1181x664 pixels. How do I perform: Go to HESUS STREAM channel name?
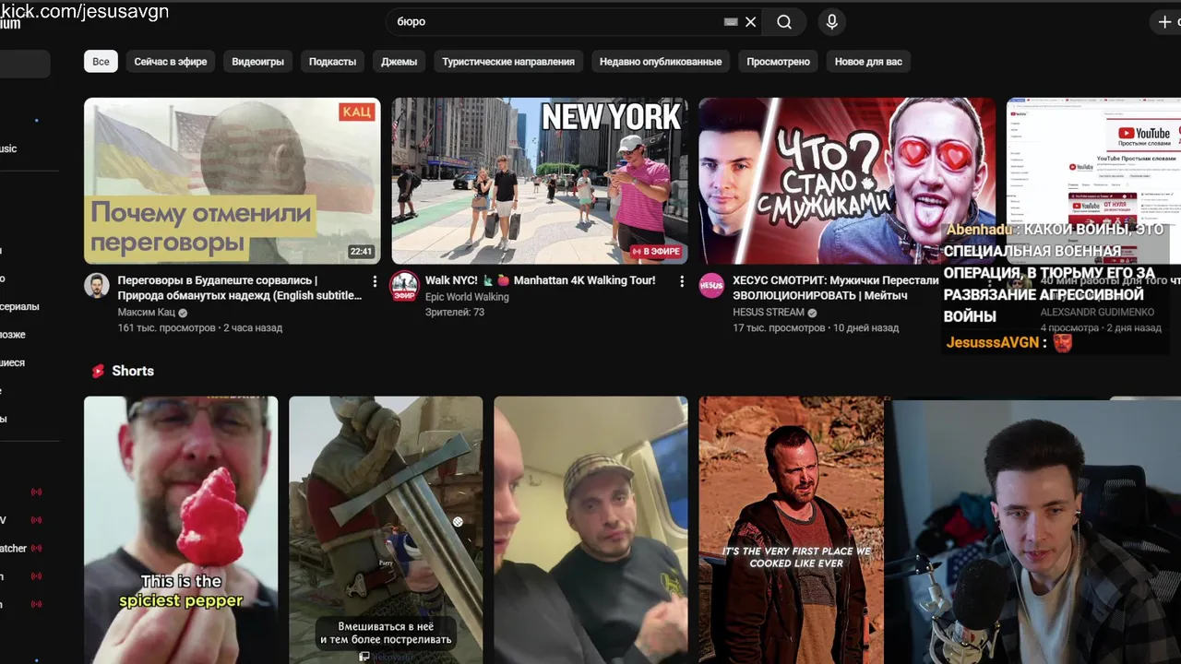(x=769, y=313)
